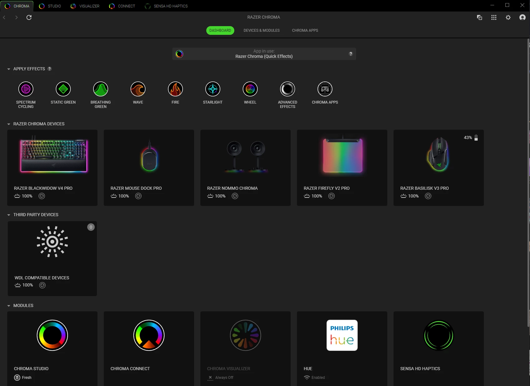Viewport: 530px width, 386px height.
Task: Collapse the Razer Chroma Devices section
Action: click(9, 124)
